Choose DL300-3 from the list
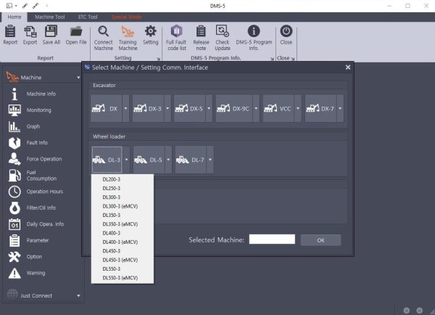435x315 pixels. pyautogui.click(x=123, y=197)
